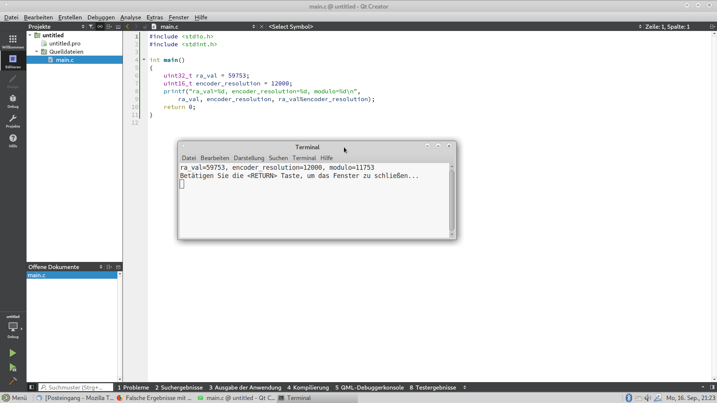Open the Testergebnisse pane

click(x=433, y=387)
